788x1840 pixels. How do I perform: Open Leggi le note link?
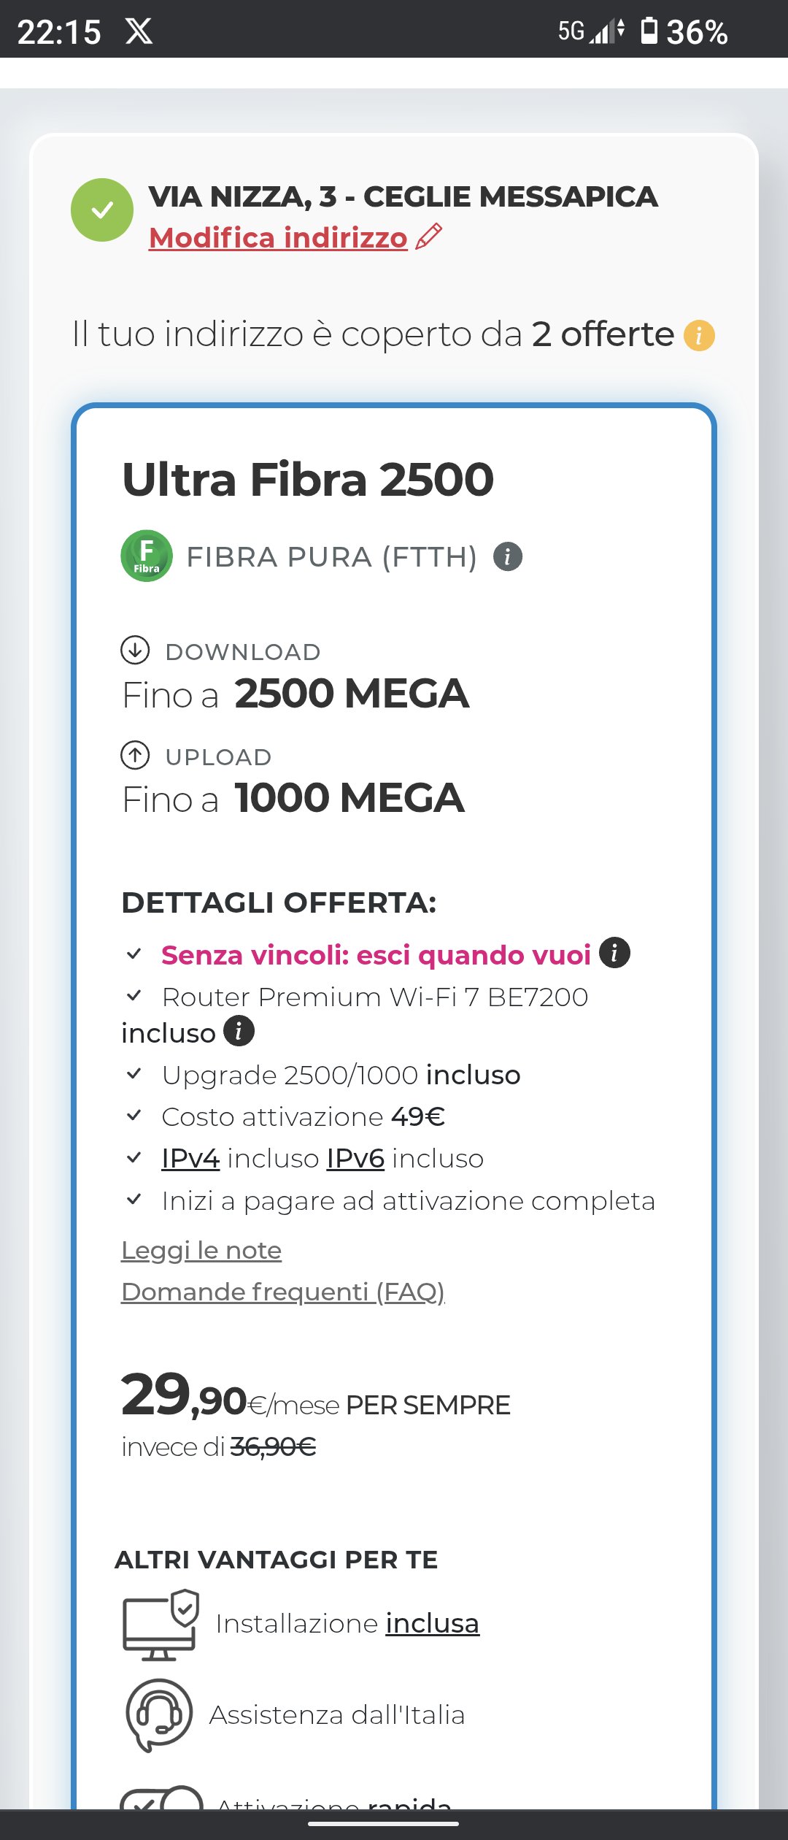pyautogui.click(x=201, y=1250)
